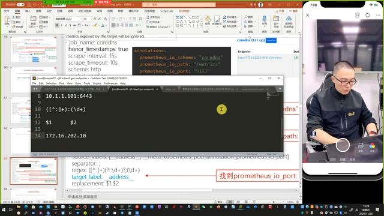Close the kubectl get endpoints tab
Screen dimensions: 384x216
coord(157,89)
